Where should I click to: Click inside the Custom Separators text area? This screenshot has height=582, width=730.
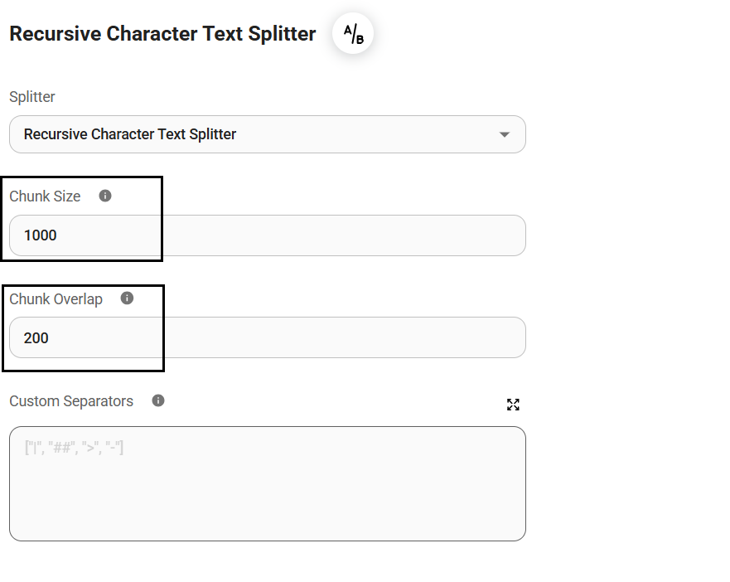(267, 497)
